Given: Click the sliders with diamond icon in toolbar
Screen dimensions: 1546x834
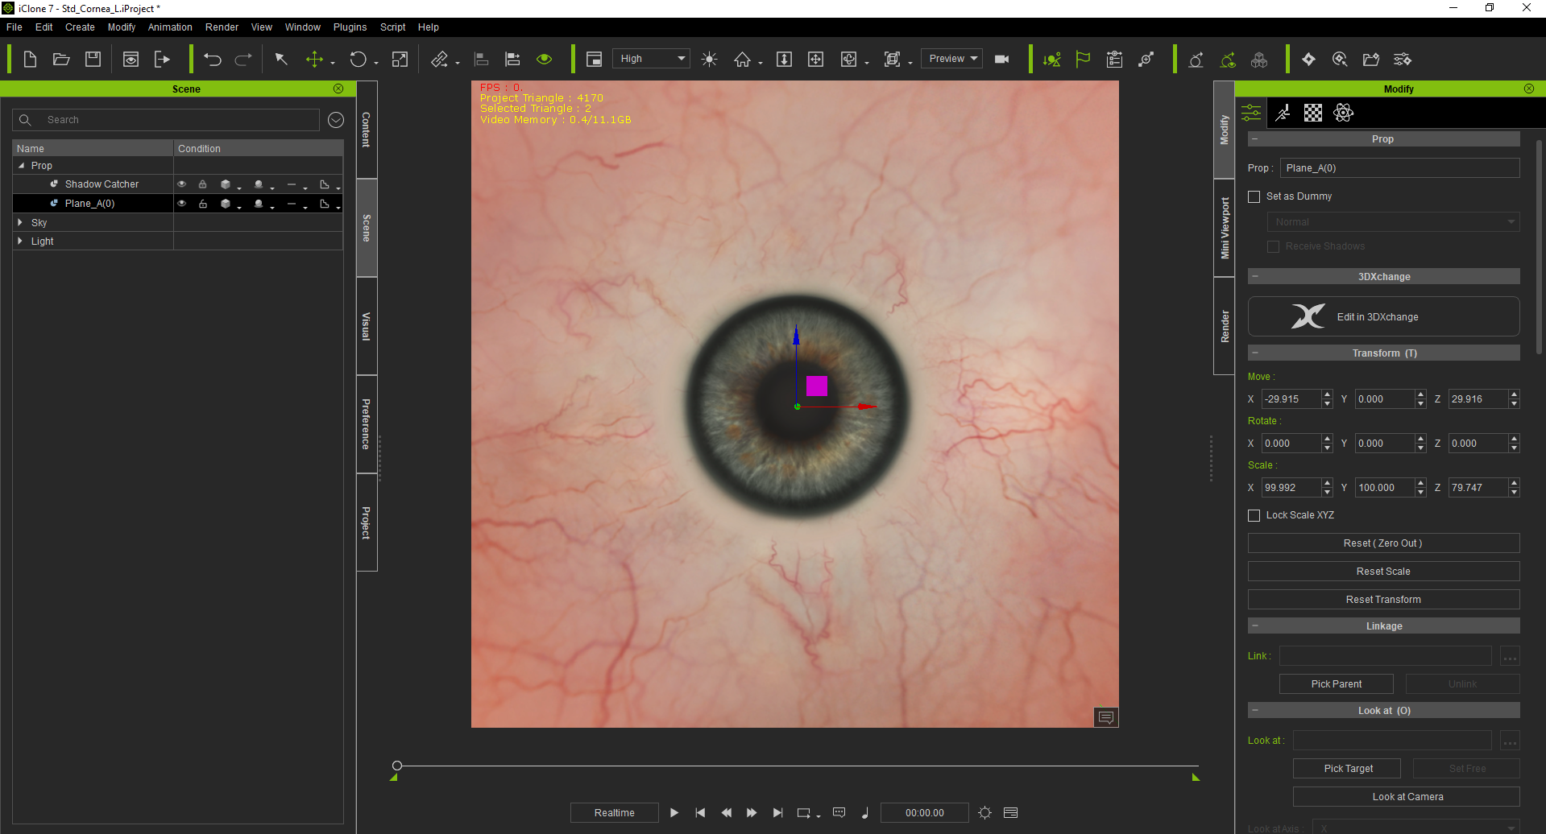Looking at the screenshot, I should (1403, 59).
